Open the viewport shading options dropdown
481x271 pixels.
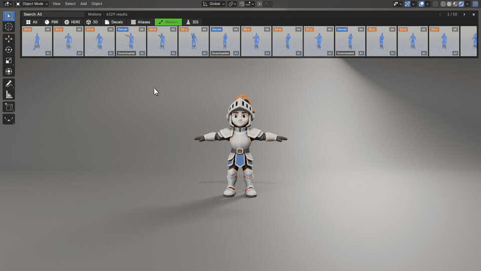pyautogui.click(x=467, y=4)
